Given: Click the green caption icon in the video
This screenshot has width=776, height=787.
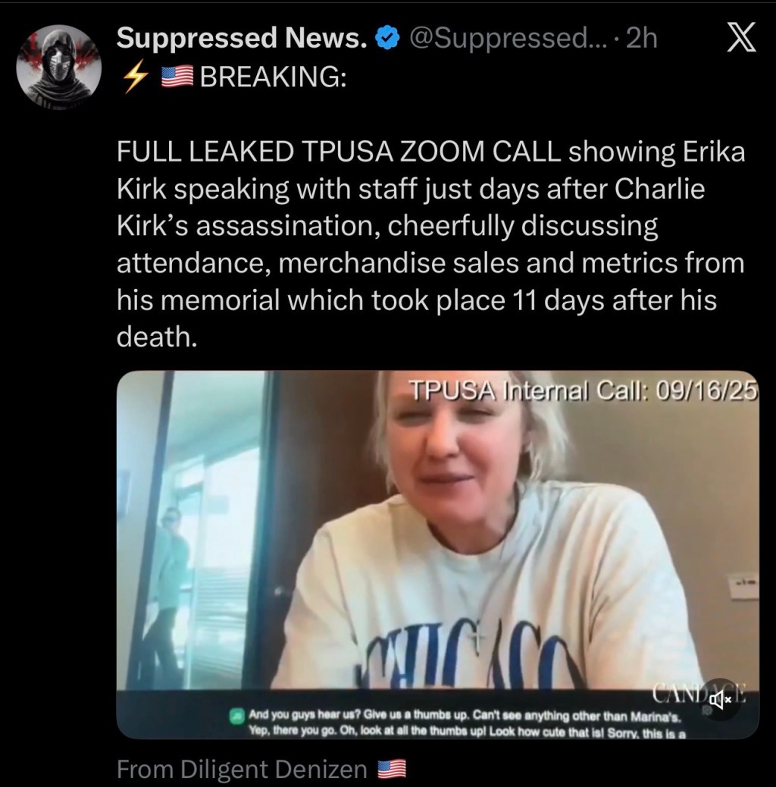Looking at the screenshot, I should point(236,716).
